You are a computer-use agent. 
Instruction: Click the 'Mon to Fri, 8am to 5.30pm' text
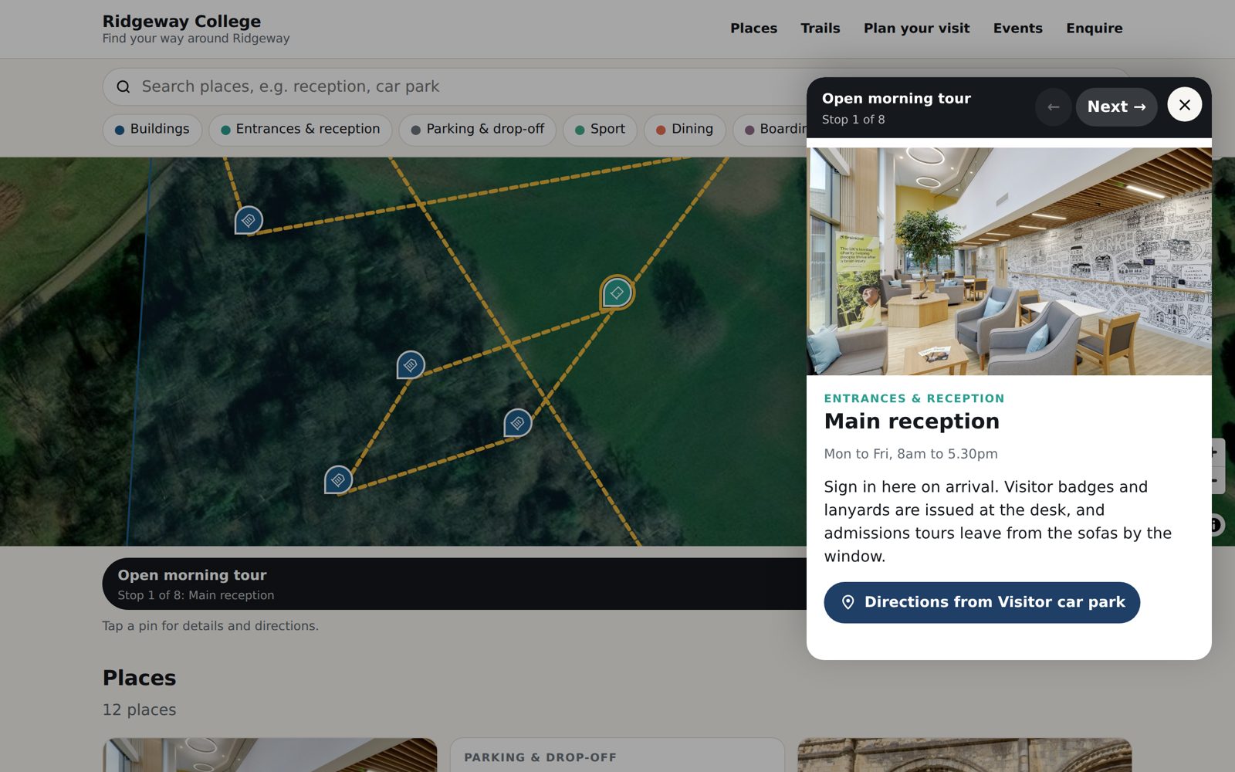pyautogui.click(x=911, y=454)
